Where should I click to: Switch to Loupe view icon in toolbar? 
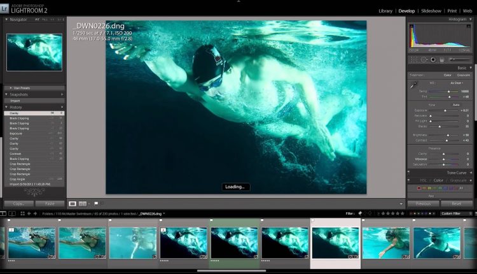pyautogui.click(x=73, y=204)
